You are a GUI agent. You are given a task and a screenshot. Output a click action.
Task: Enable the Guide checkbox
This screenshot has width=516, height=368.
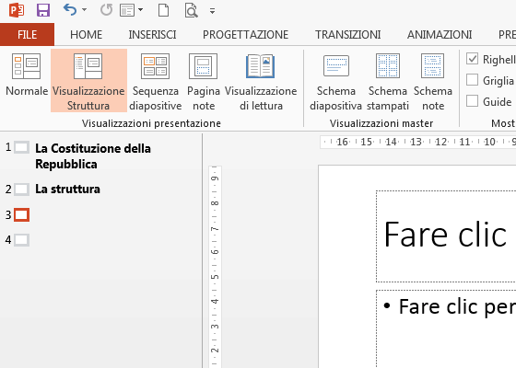pos(472,101)
